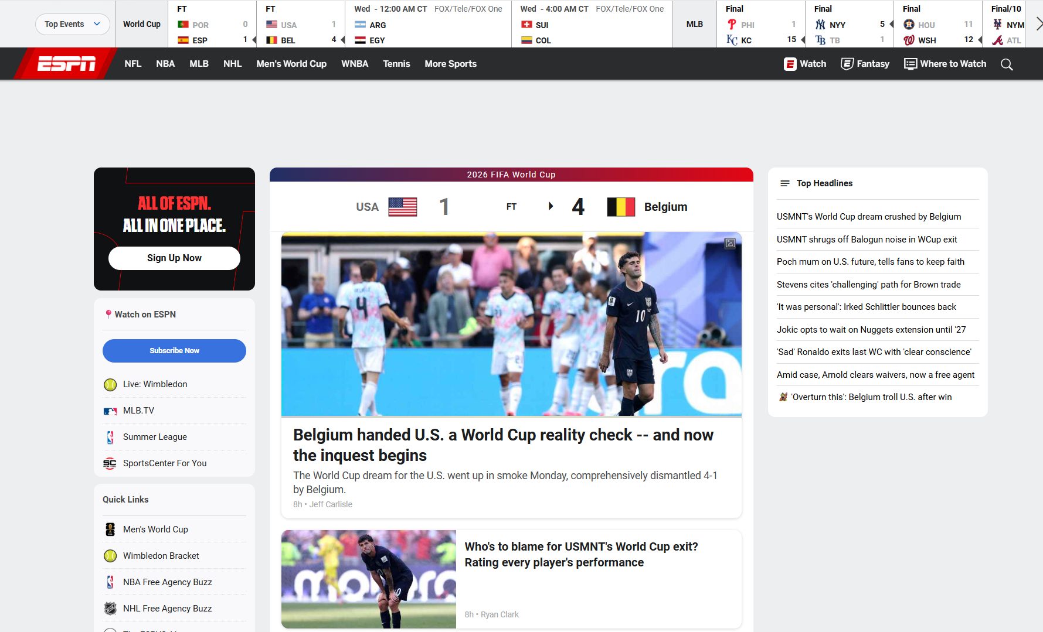Open 'Overturn this' Belgium troll headline
The height and width of the screenshot is (632, 1043).
click(871, 397)
